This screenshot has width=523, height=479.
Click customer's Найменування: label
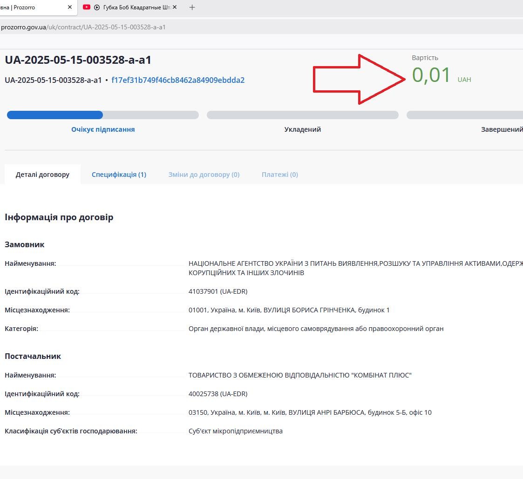(x=30, y=263)
